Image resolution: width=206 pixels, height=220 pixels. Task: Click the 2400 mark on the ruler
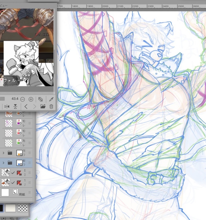coord(166,6)
